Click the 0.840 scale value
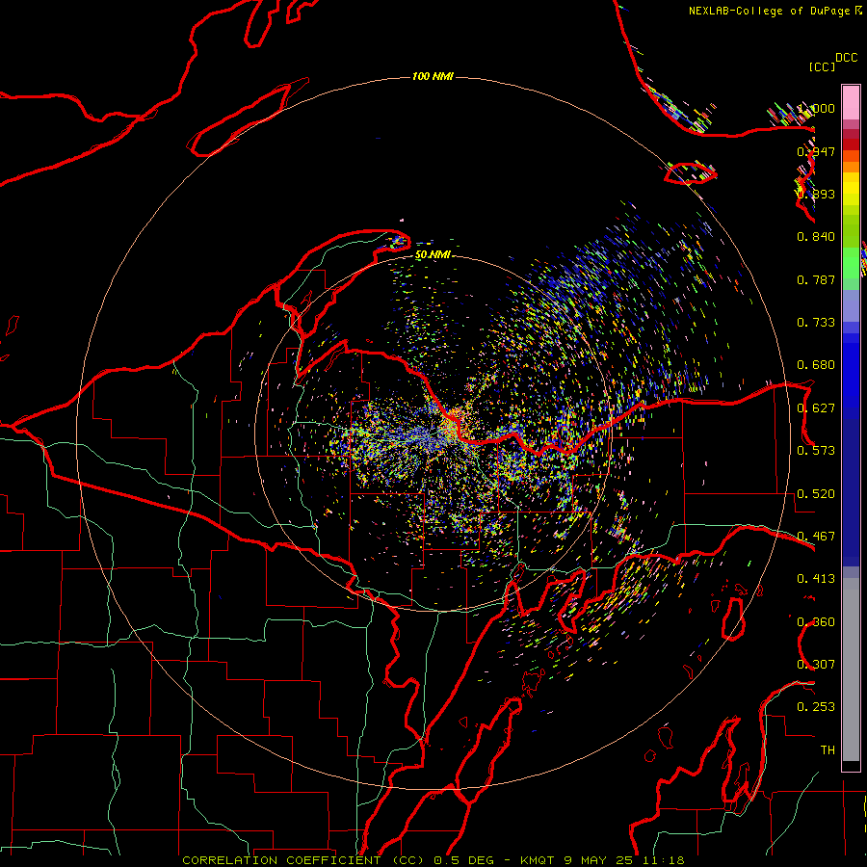 [x=816, y=237]
